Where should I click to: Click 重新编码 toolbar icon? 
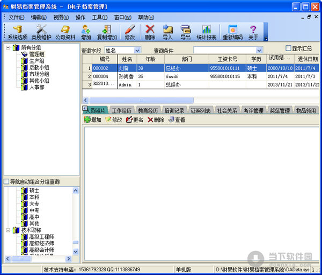pos(233,32)
